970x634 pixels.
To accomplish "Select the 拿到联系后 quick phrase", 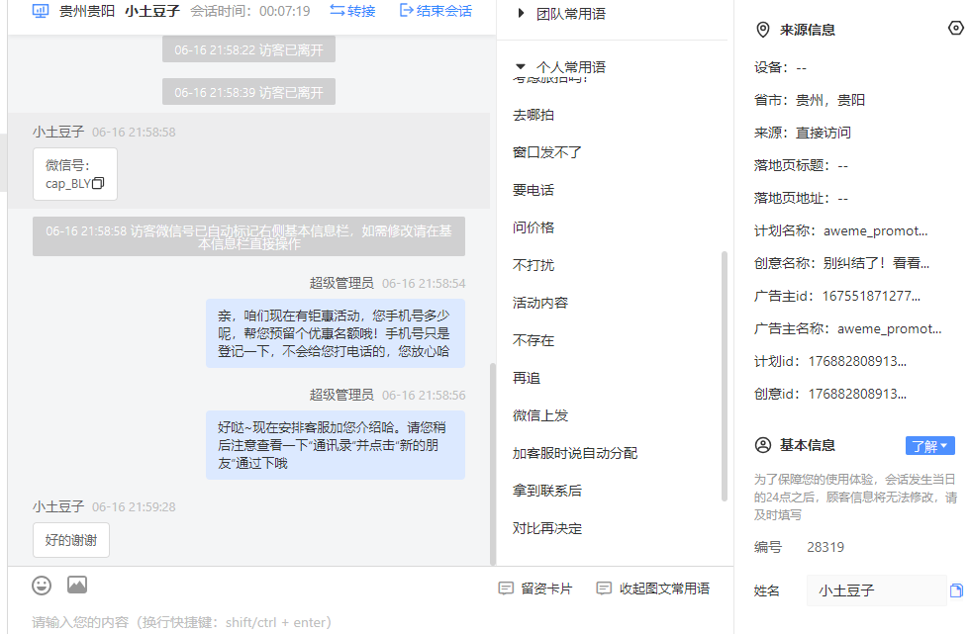I will click(546, 492).
